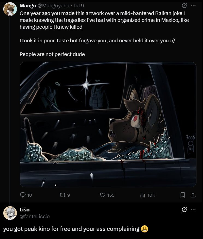The image size is (203, 239).
Task: Click Mango's profile avatar
Action: 10,9
